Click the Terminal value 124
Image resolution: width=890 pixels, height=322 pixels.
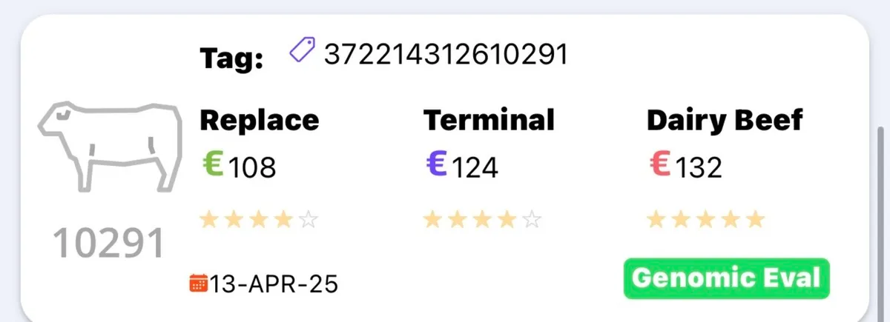tap(475, 168)
